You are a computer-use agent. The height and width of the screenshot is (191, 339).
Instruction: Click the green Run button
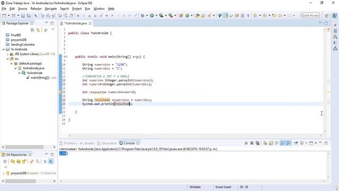pyautogui.click(x=152, y=15)
